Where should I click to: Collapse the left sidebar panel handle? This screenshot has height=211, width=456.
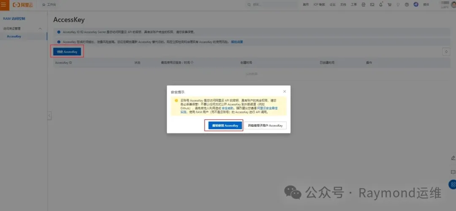point(49,115)
